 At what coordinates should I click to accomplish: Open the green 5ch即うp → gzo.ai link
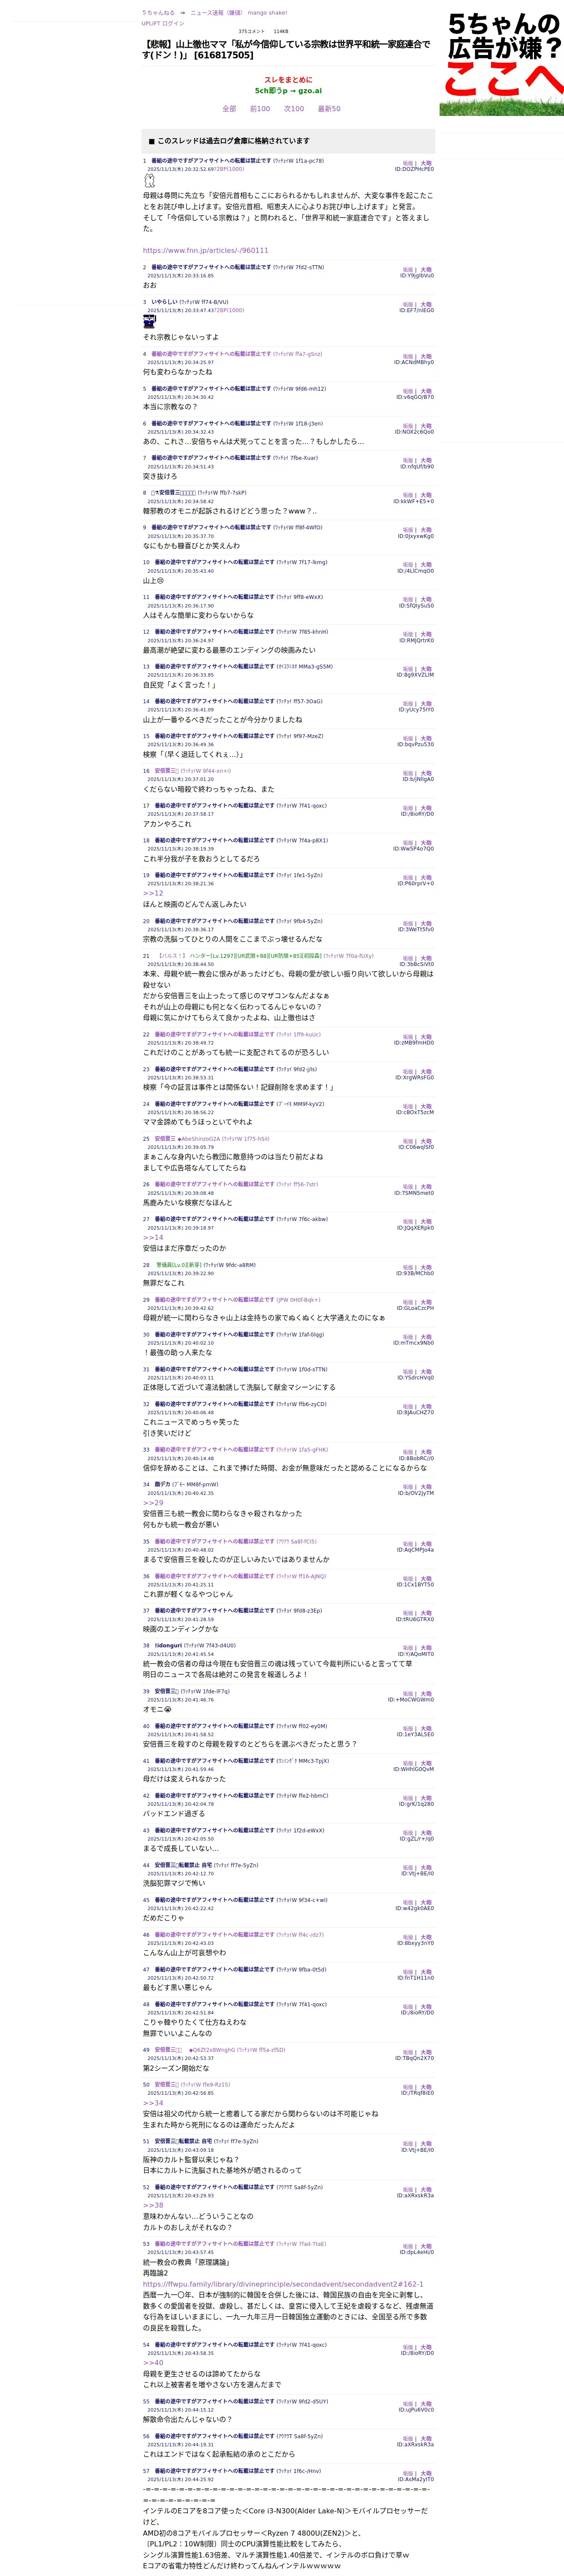point(289,91)
